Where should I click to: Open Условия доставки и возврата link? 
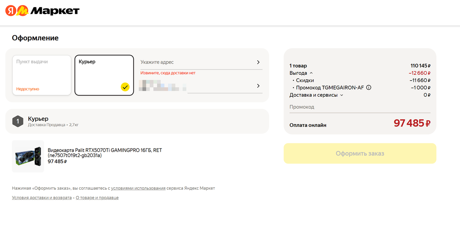(x=42, y=198)
